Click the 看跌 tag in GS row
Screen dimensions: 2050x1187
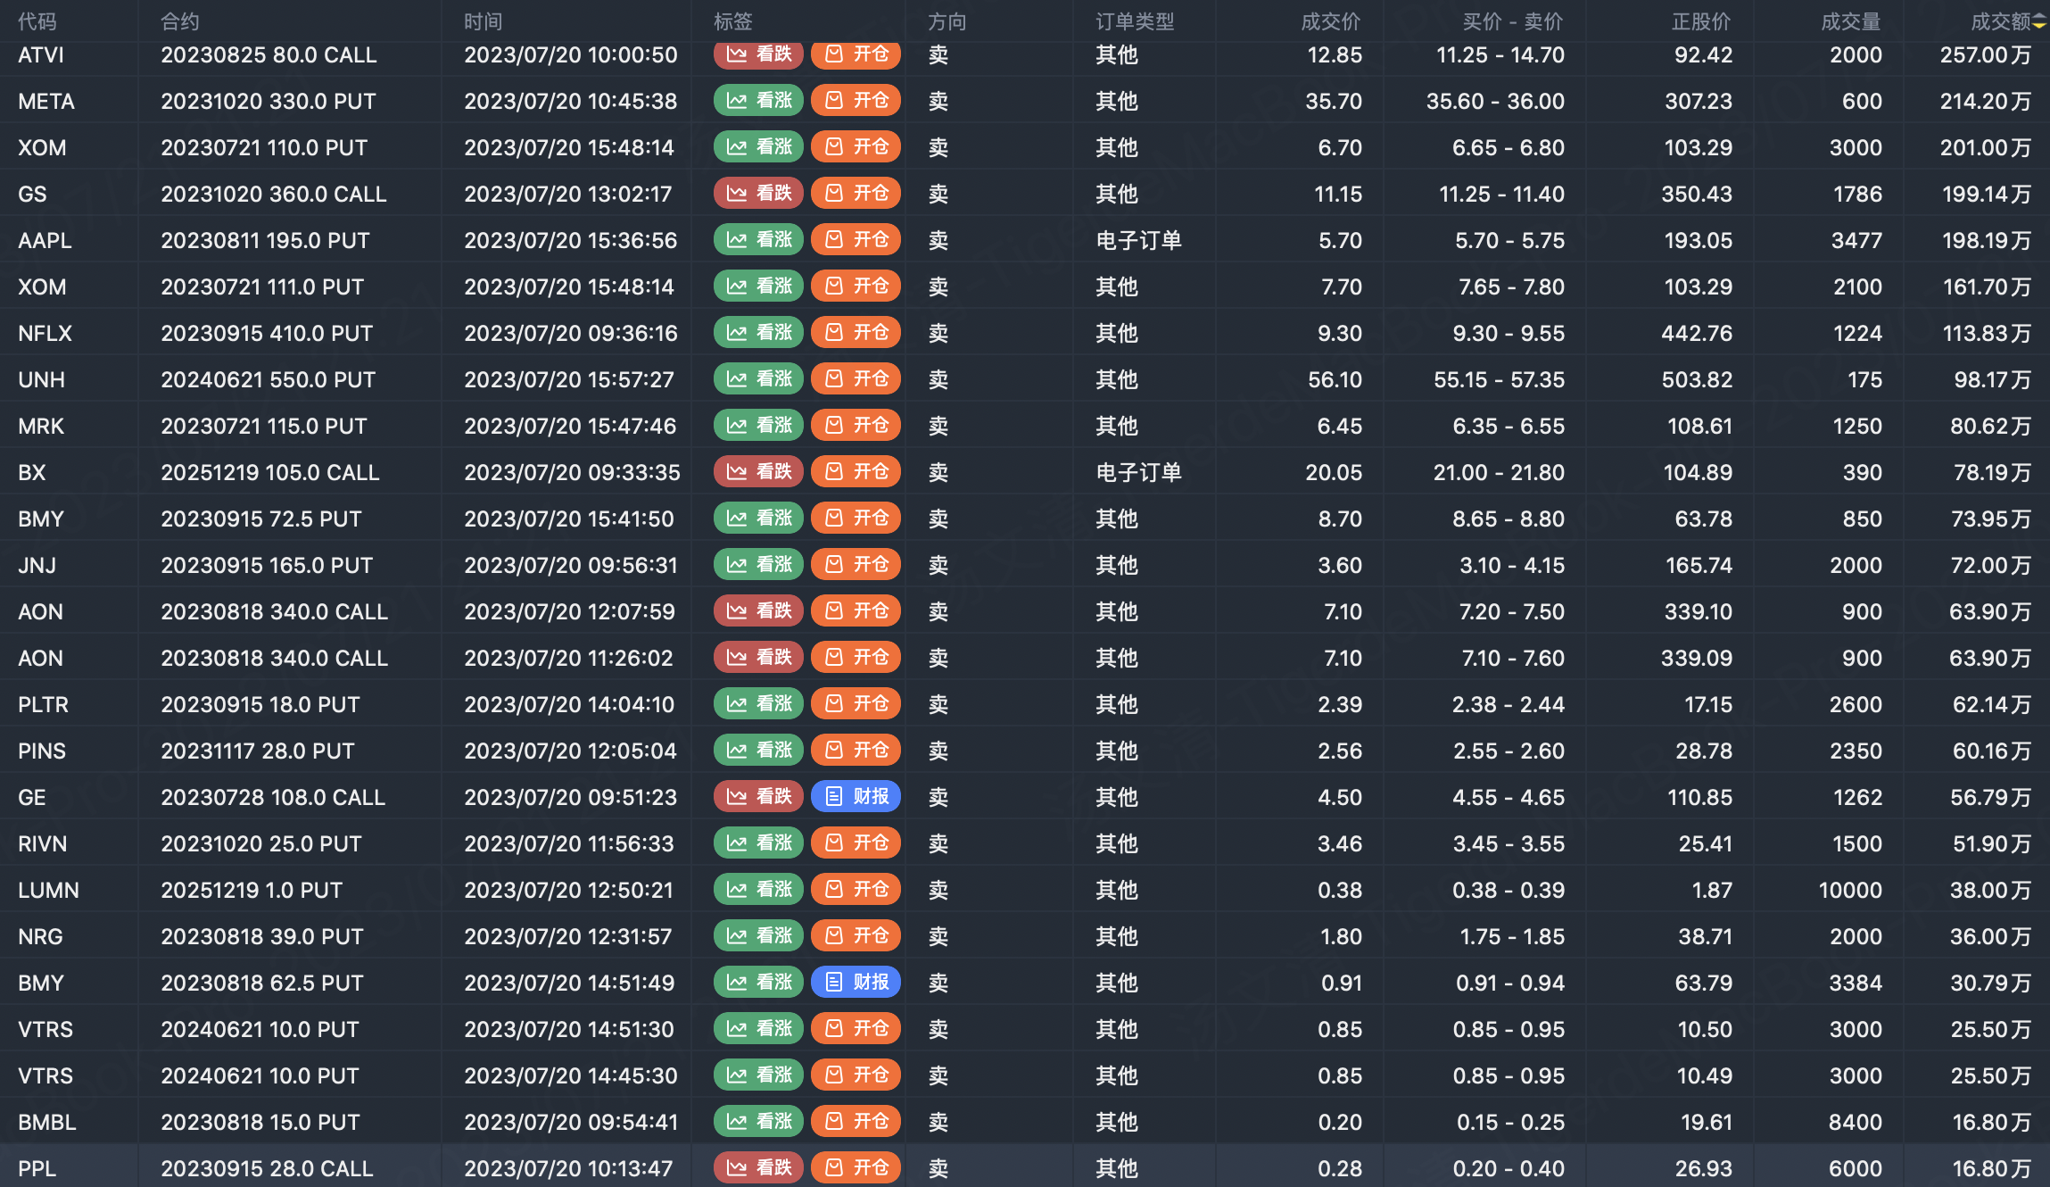pos(758,194)
